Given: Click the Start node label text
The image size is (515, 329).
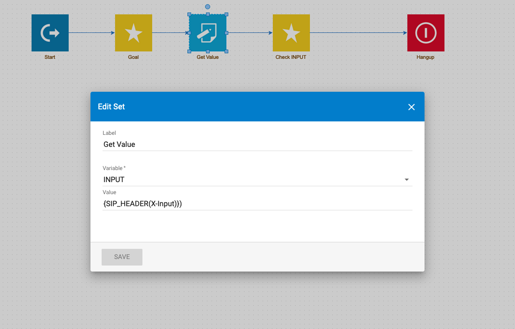Looking at the screenshot, I should pyautogui.click(x=50, y=57).
